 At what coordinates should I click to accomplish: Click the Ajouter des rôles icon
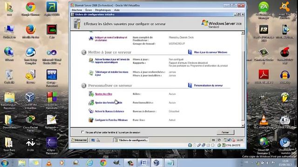pos(91,94)
